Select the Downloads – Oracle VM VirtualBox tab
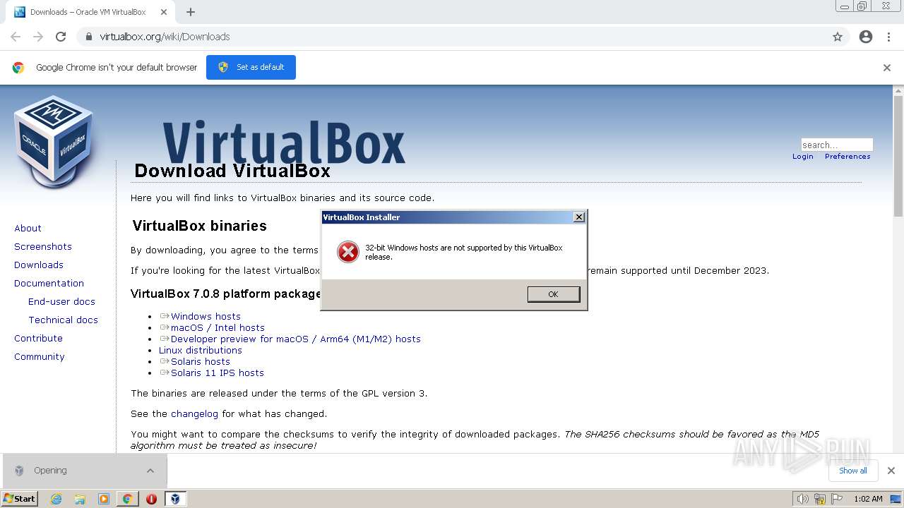This screenshot has height=508, width=904. point(90,12)
